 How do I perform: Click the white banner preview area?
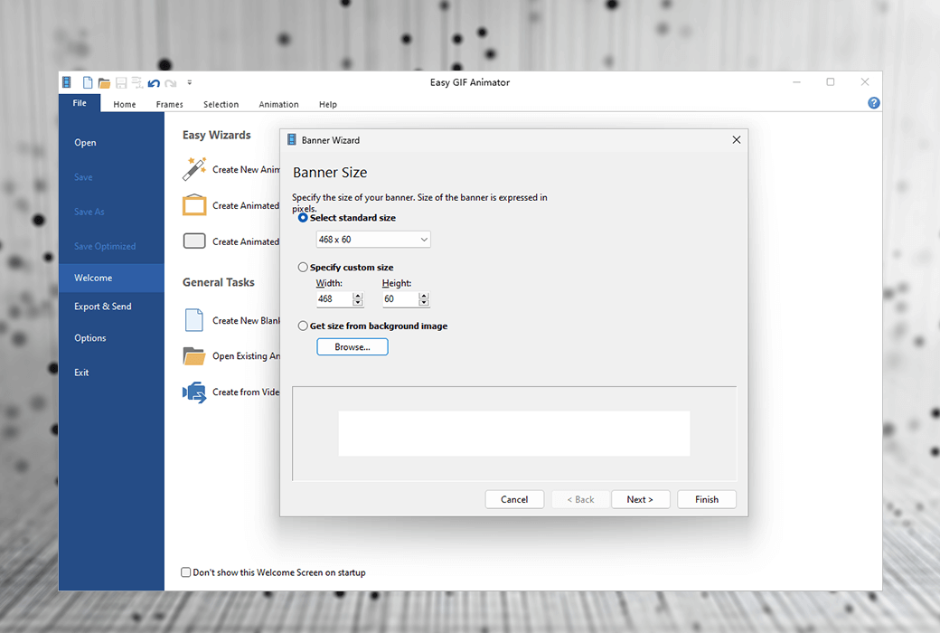coord(514,433)
